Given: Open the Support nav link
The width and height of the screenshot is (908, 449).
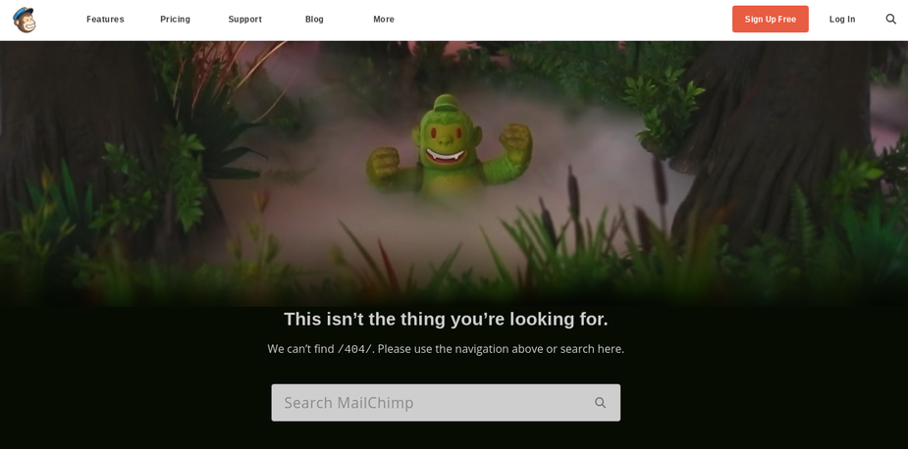Looking at the screenshot, I should [245, 19].
